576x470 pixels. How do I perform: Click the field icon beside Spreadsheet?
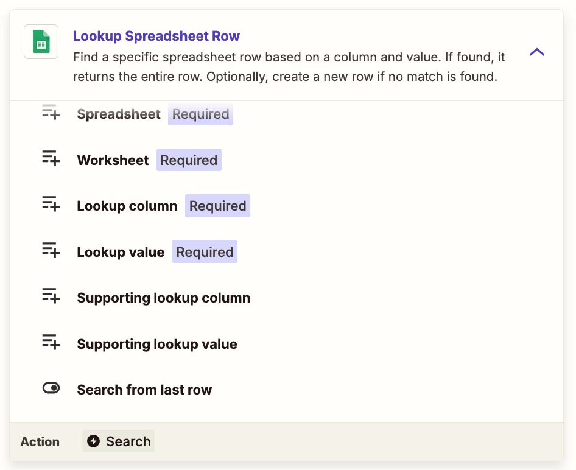tap(51, 112)
